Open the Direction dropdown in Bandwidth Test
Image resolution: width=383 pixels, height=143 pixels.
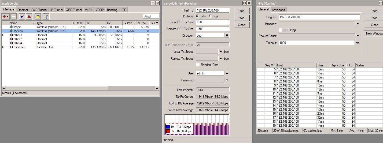tap(227, 35)
